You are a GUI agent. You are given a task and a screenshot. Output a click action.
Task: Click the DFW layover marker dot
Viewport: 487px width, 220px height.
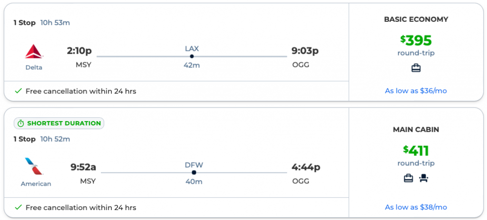click(194, 172)
